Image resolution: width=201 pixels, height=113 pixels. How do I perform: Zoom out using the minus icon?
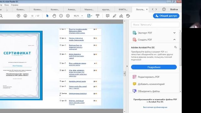click(61, 16)
